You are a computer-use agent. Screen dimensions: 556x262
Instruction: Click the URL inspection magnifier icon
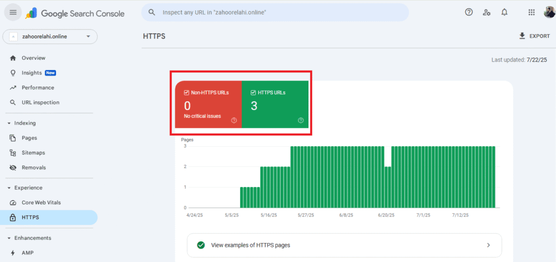pyautogui.click(x=13, y=103)
